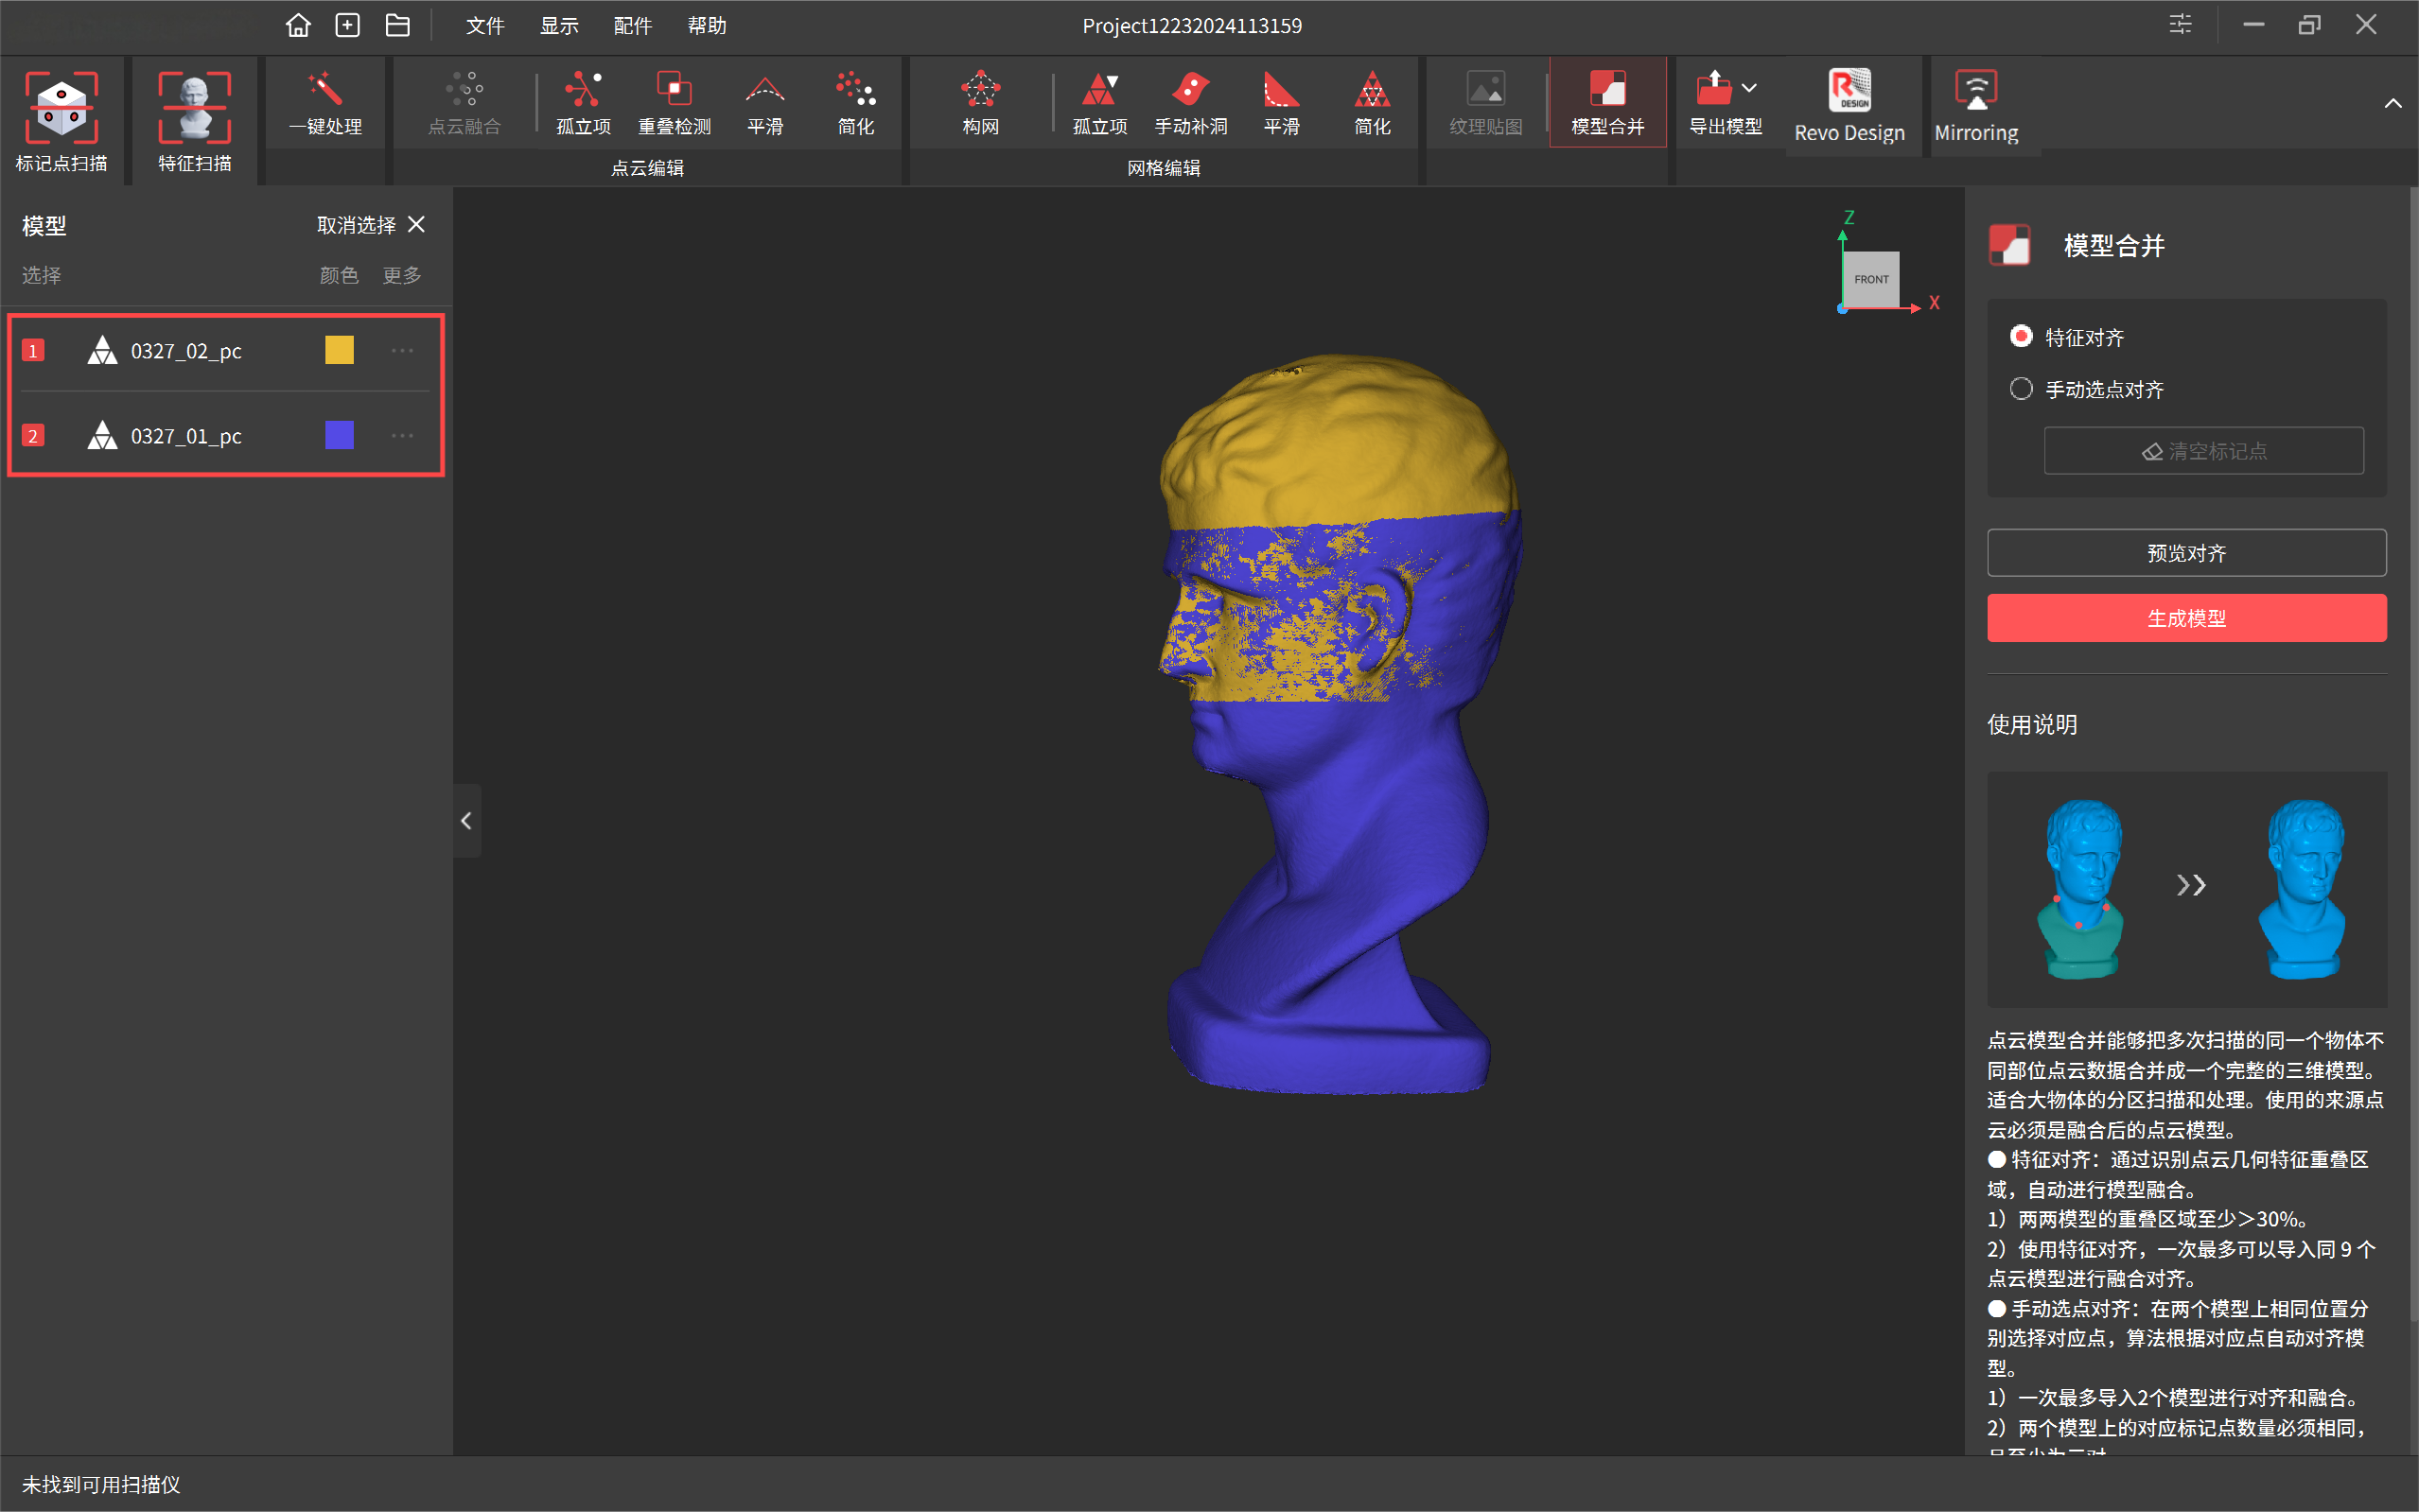The width and height of the screenshot is (2419, 1512).
Task: Open the 配件 menu
Action: tap(632, 25)
